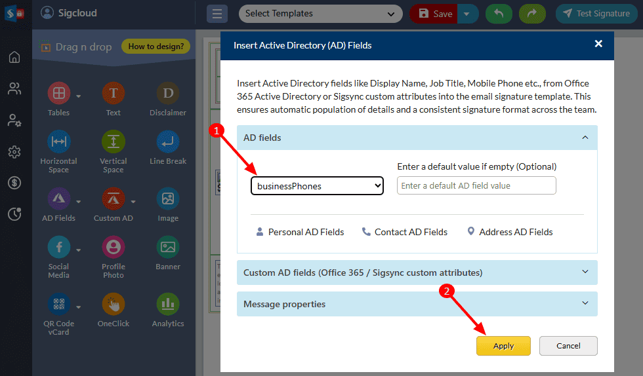This screenshot has height=376, width=643.
Task: Click the Save button
Action: coord(434,14)
